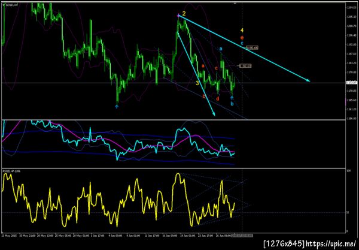Click the 4 Jun 09:00 time label
Viewport: 359px width, 250px height.
coord(115,236)
